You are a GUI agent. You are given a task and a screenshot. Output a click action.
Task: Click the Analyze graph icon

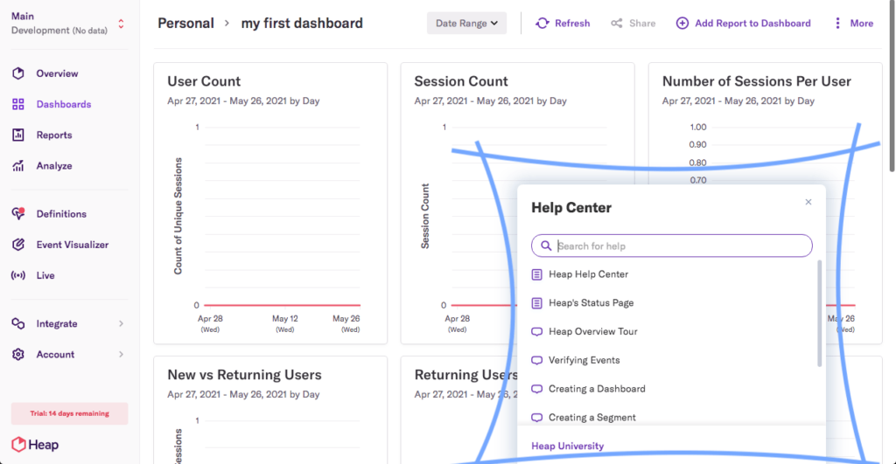coord(18,166)
